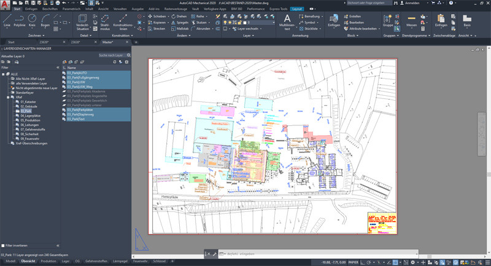Image resolution: width=491 pixels, height=266 pixels.
Task: Switch to the Produktion layout tab
Action: click(48, 261)
